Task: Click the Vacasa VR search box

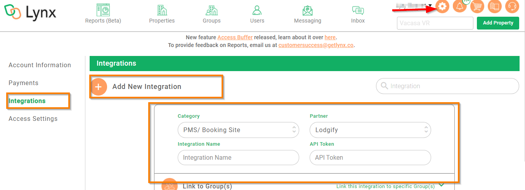Action: pos(435,23)
